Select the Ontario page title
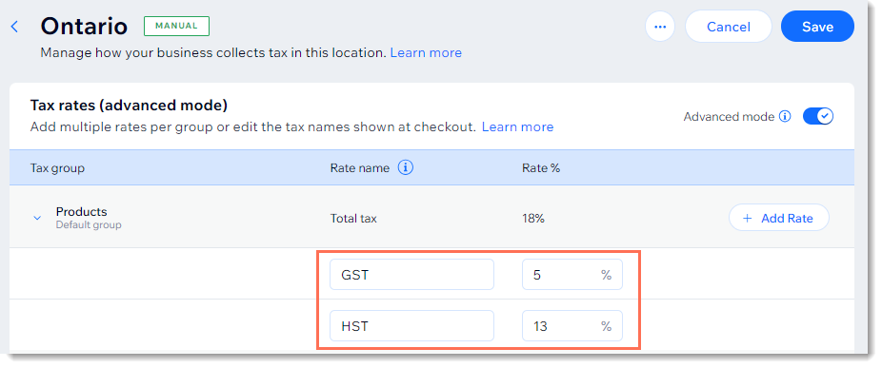 pos(85,27)
